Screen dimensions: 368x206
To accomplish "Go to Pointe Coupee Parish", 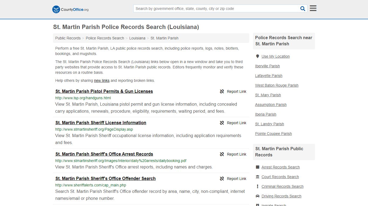I will coord(273,134).
